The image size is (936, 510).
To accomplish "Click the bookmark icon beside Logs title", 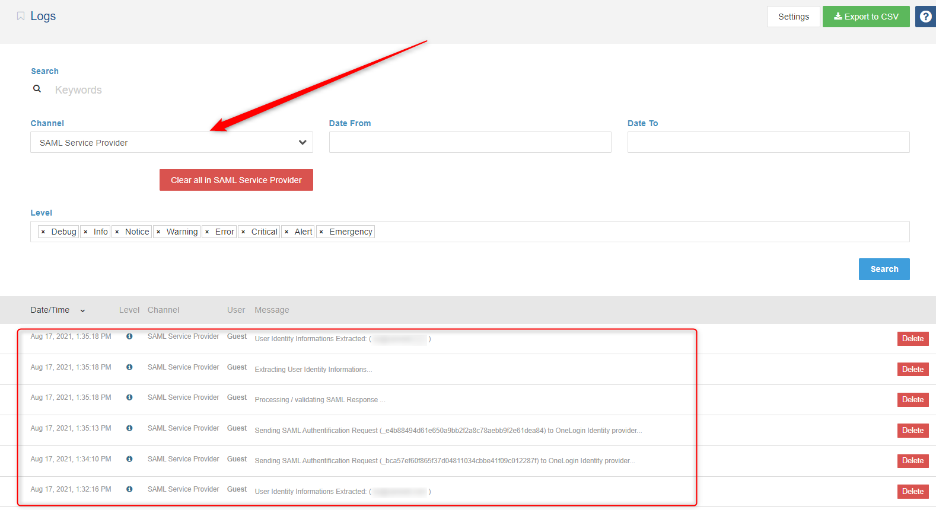I will 21,17.
